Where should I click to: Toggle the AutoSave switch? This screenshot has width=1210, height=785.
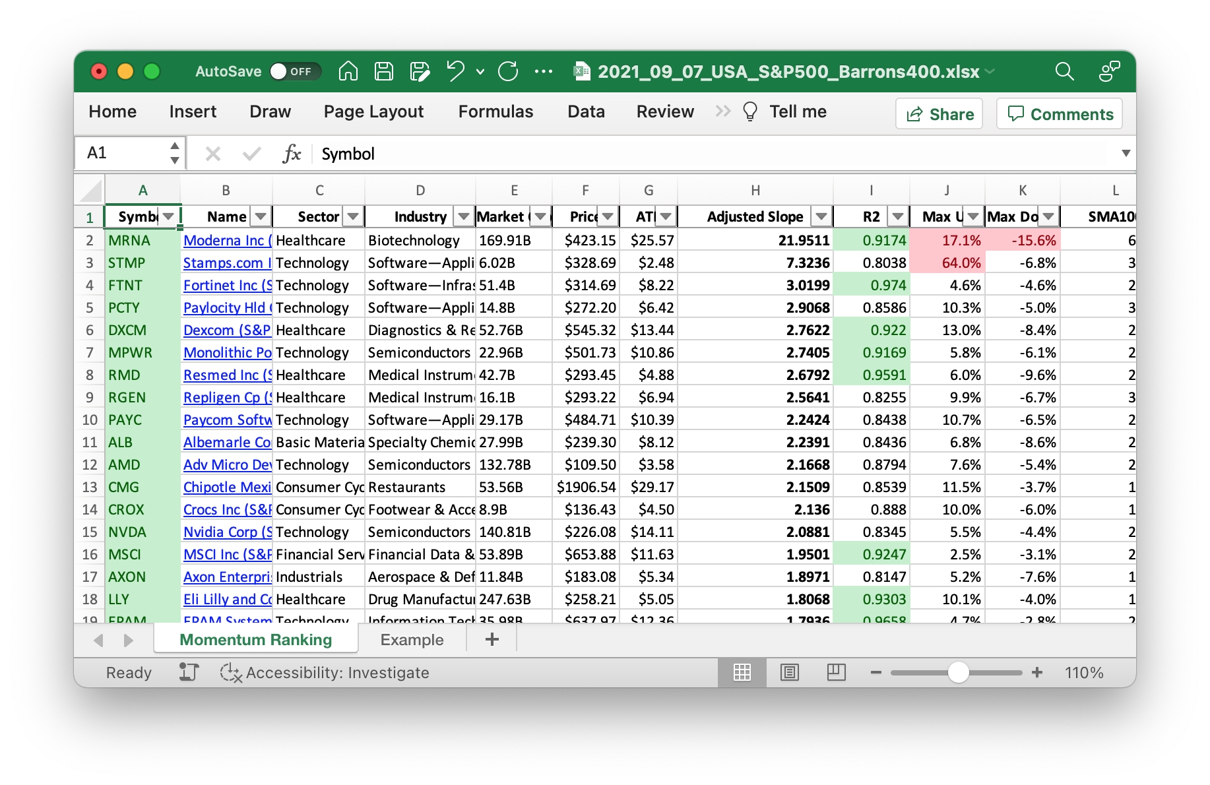[x=294, y=71]
